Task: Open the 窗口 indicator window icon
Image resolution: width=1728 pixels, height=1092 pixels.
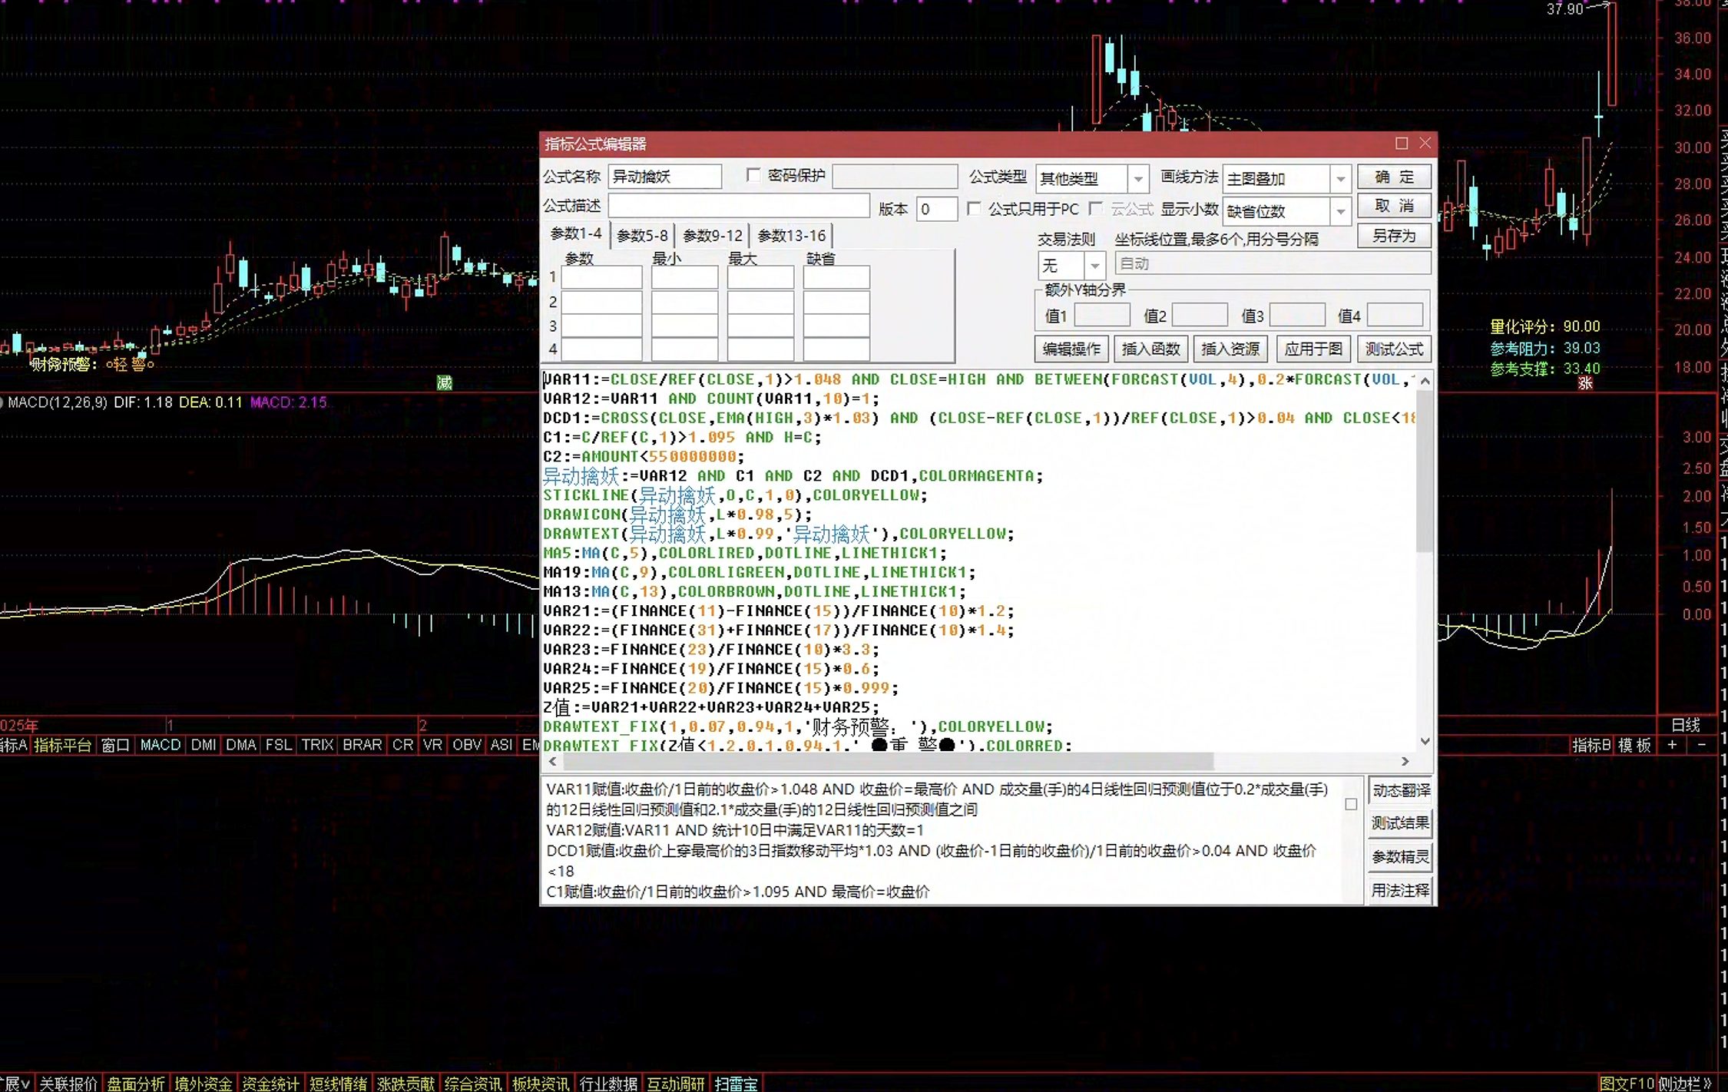Action: click(x=115, y=745)
